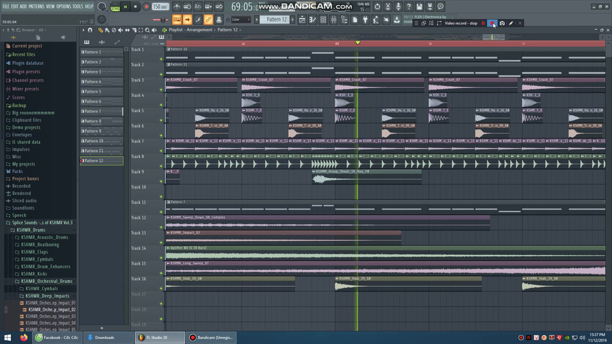This screenshot has height=344, width=612.
Task: Click the record button in the transport
Action: (x=146, y=6)
